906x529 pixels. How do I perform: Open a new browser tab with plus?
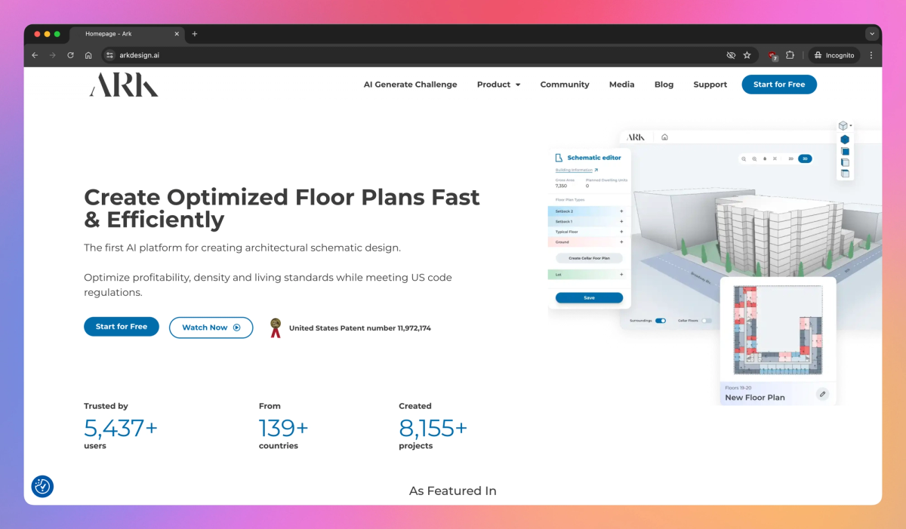click(x=194, y=34)
